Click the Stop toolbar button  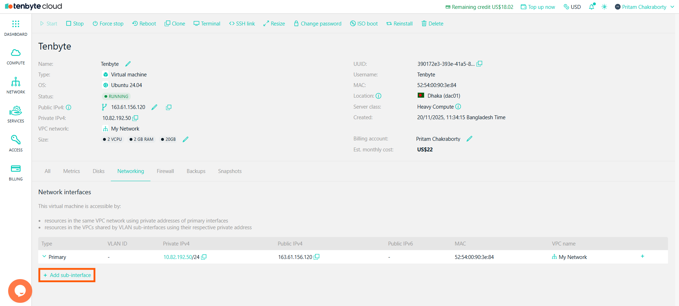click(x=75, y=23)
